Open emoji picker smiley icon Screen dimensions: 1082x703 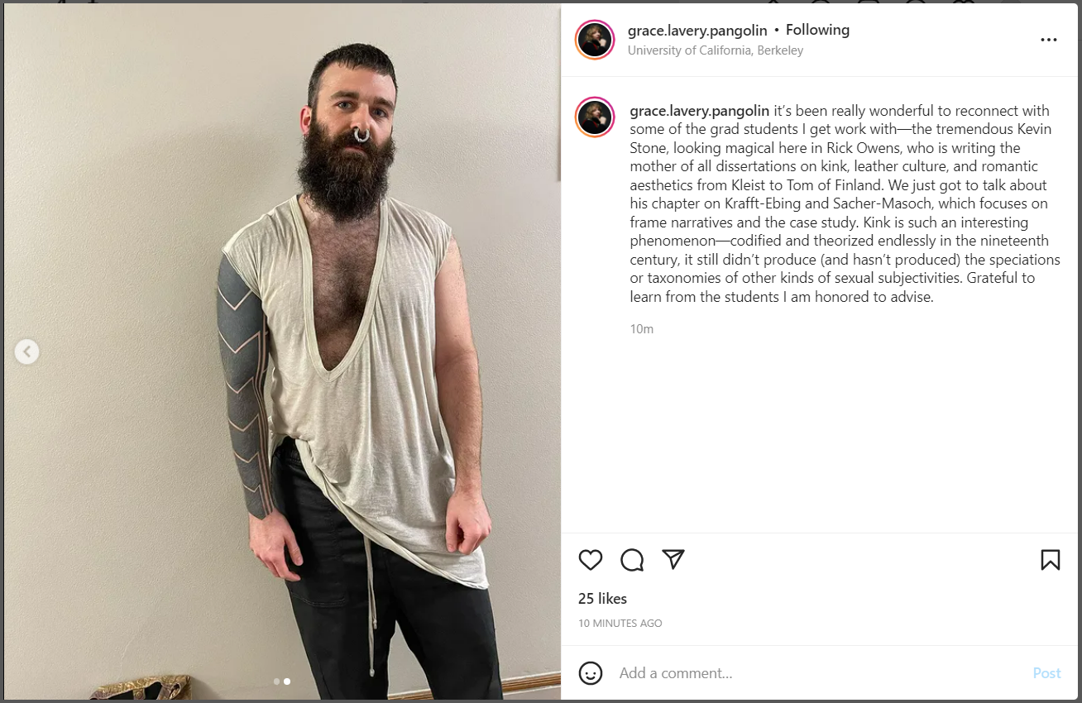click(591, 673)
